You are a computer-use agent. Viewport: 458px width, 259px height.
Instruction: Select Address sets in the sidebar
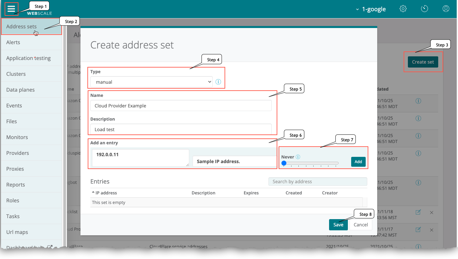[x=21, y=27]
